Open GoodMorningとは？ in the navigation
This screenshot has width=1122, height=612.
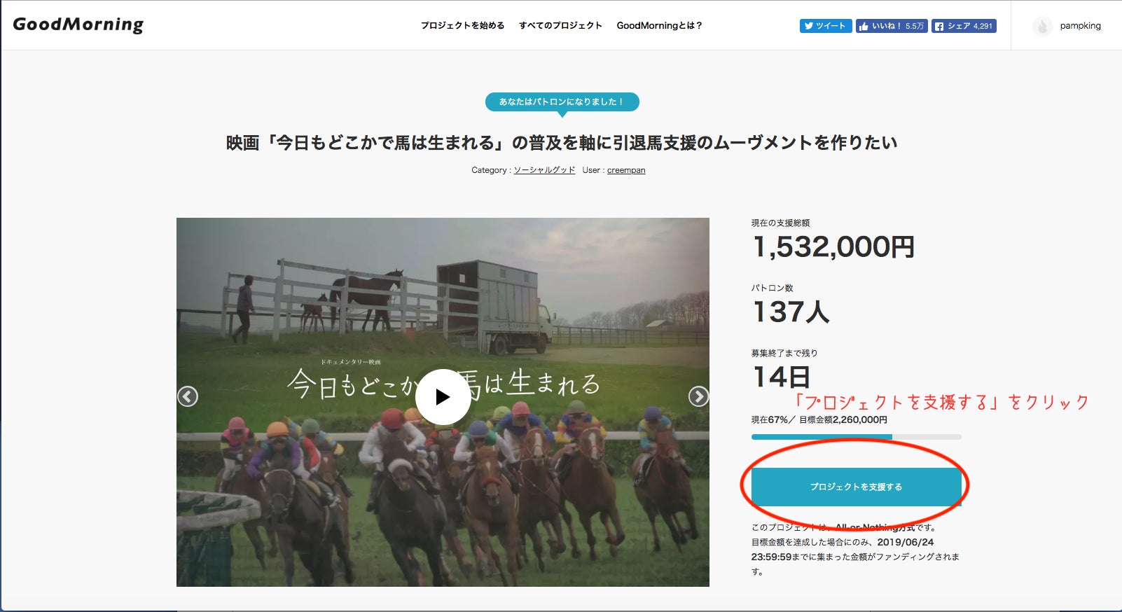tap(659, 25)
